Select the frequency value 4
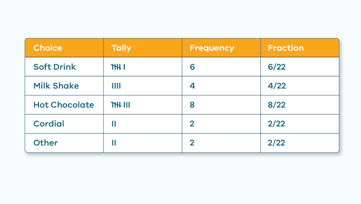The width and height of the screenshot is (361, 204). click(x=192, y=86)
